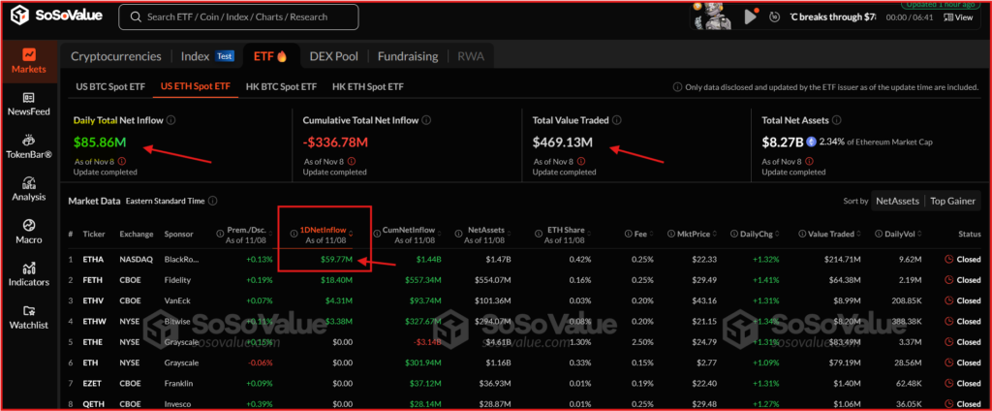Switch to the Fundraising tab
Screen dimensions: 992x411
408,56
